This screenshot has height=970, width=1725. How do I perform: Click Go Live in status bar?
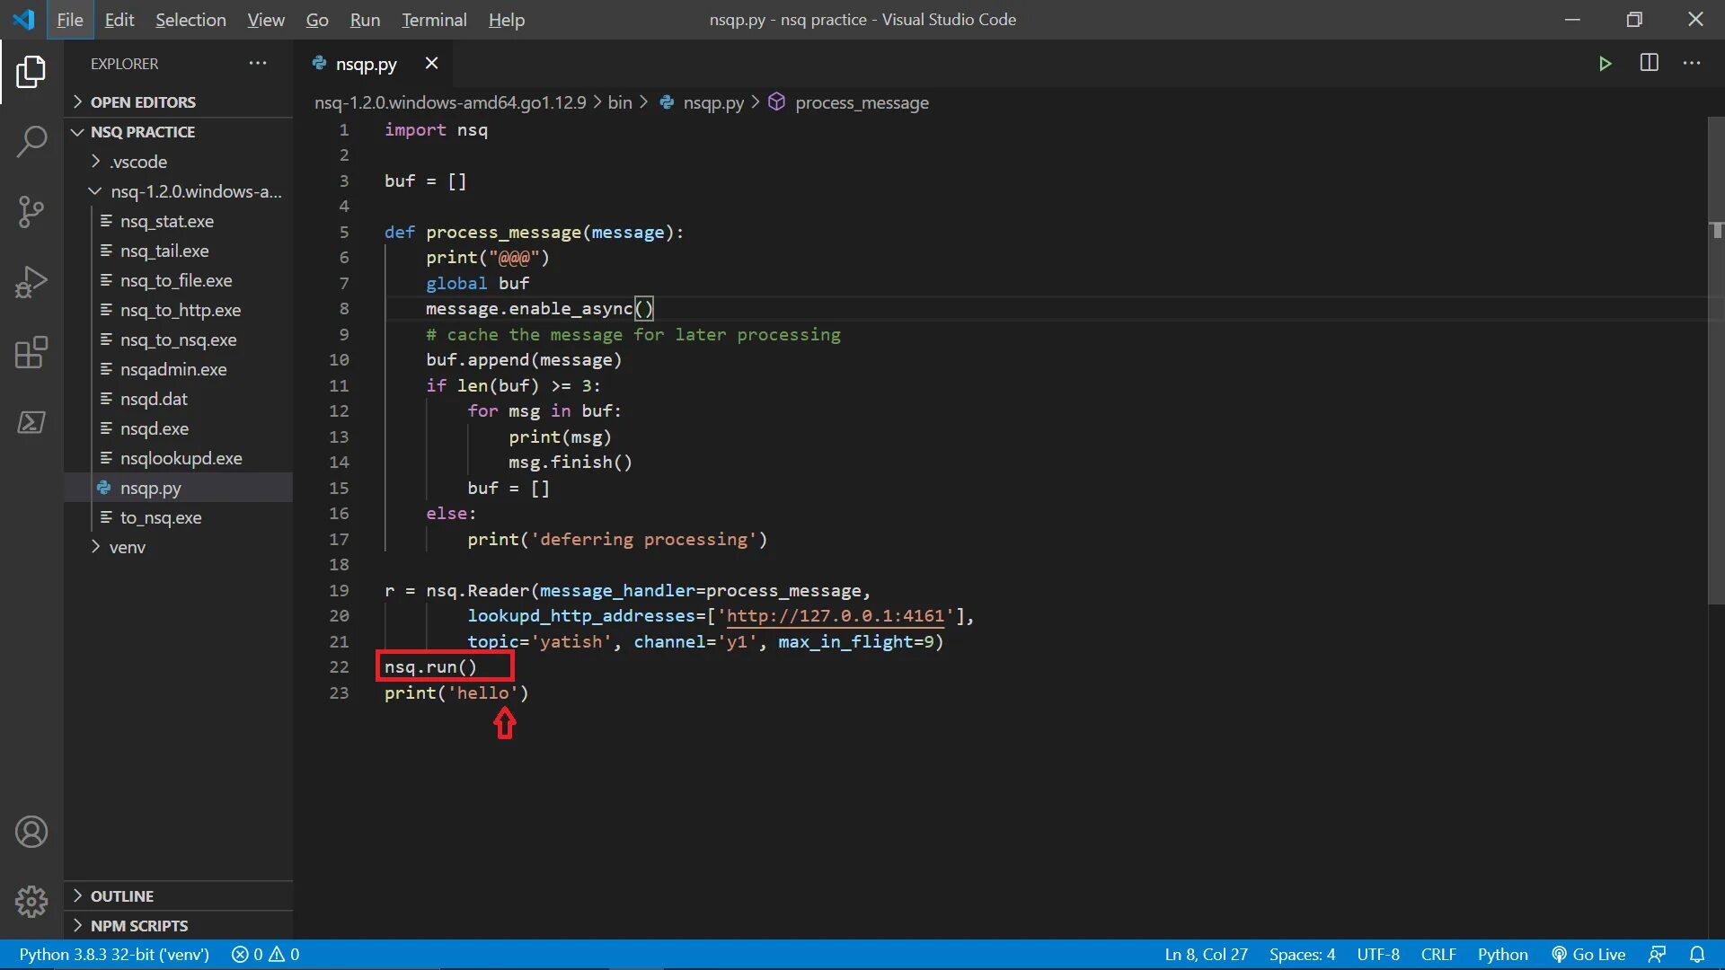coord(1588,954)
